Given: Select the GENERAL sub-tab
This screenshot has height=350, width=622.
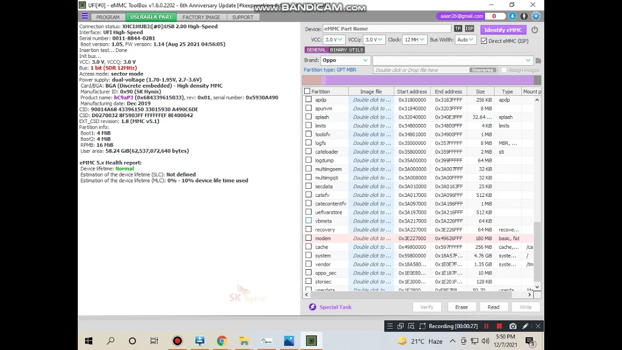Looking at the screenshot, I should (x=316, y=50).
